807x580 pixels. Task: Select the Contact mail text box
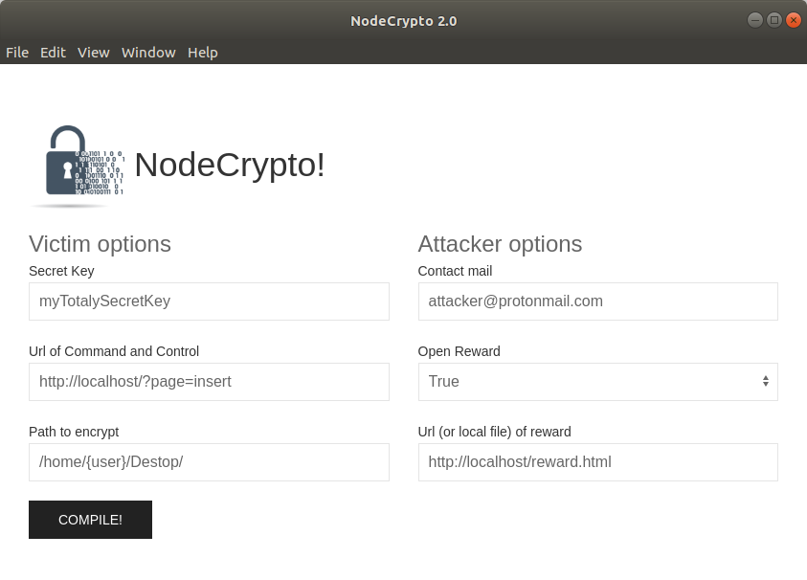(x=597, y=301)
